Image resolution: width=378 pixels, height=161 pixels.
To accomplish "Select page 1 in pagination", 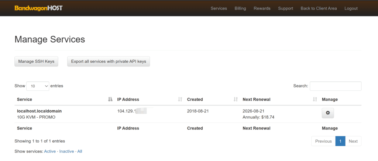I will click(x=340, y=141).
